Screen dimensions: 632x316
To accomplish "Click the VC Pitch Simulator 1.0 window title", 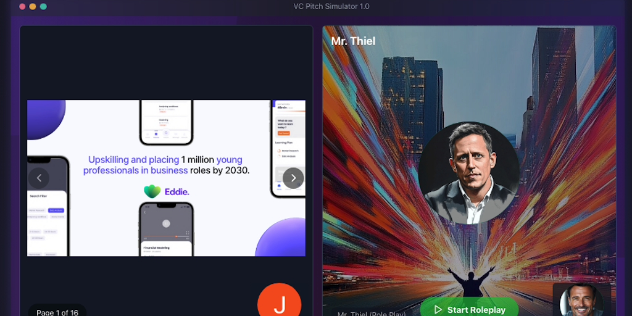I will pos(331,6).
